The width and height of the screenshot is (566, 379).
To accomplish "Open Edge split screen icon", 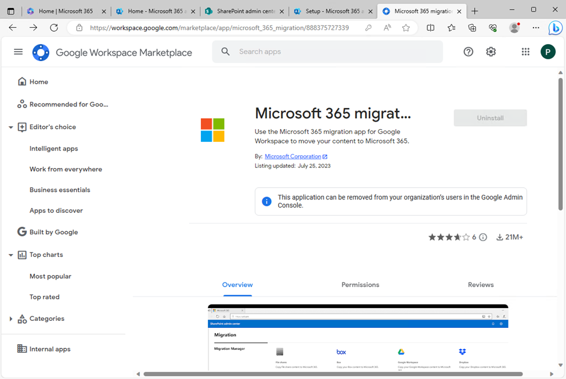I will point(430,27).
